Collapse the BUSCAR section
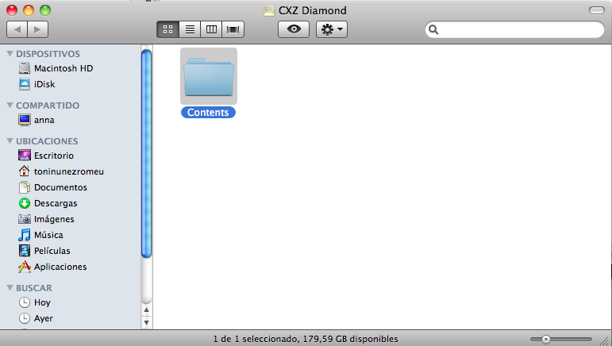The height and width of the screenshot is (346, 612). coord(10,288)
